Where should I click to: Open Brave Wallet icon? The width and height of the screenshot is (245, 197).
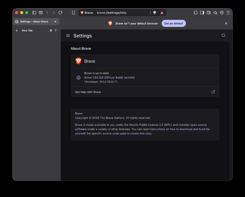tap(209, 13)
